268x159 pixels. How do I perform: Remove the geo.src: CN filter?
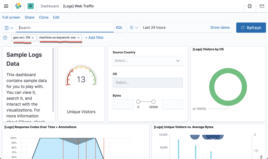(x=33, y=38)
